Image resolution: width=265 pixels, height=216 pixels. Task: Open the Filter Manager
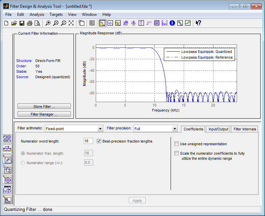click(44, 114)
